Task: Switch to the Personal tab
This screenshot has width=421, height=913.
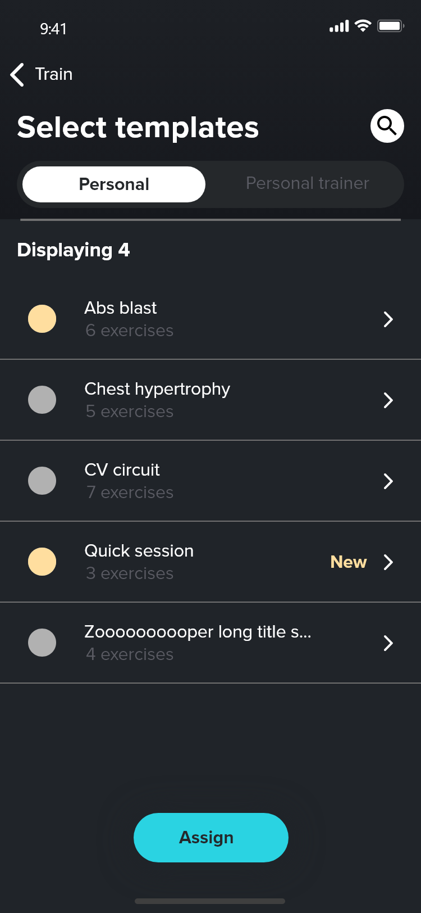Action: click(x=114, y=184)
